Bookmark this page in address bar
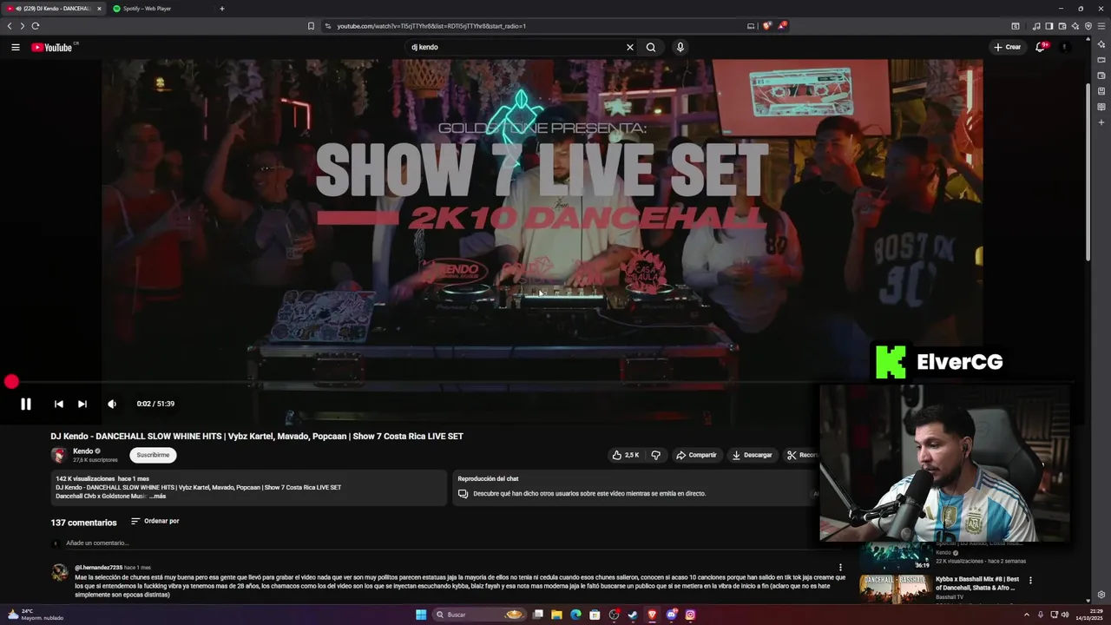The height and width of the screenshot is (625, 1111). [x=311, y=26]
